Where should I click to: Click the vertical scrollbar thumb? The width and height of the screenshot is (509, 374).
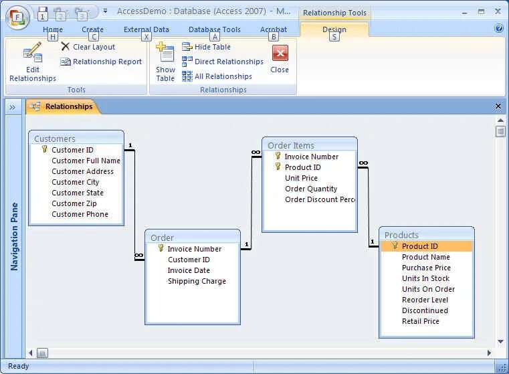coord(500,131)
